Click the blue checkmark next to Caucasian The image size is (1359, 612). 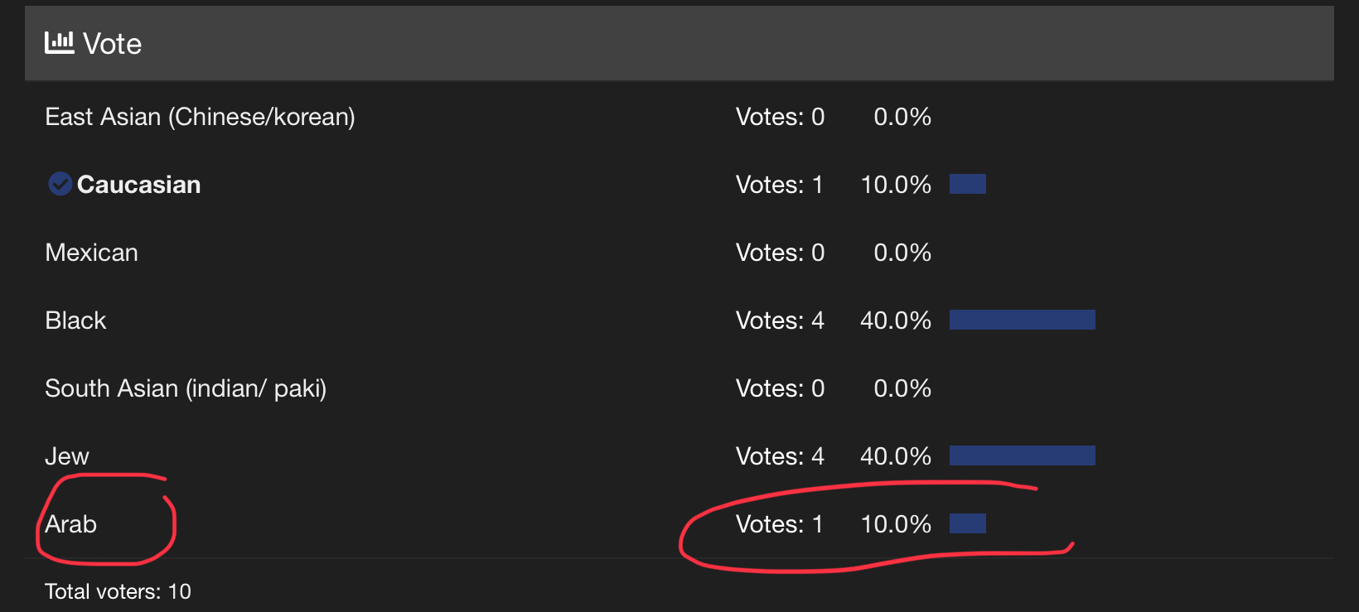pyautogui.click(x=60, y=184)
